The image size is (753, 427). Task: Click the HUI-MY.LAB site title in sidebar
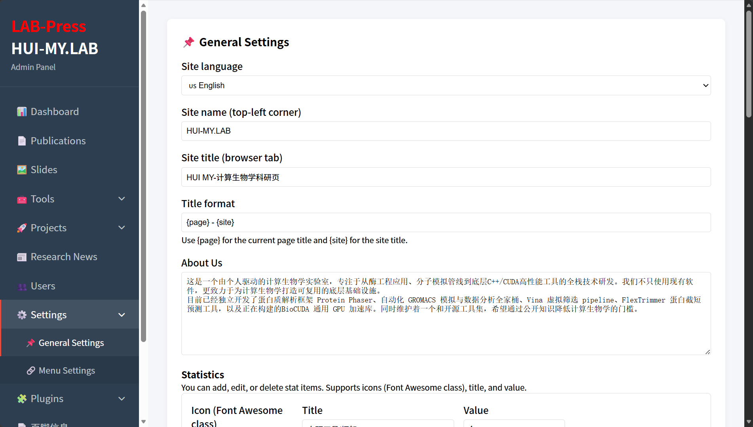point(55,49)
